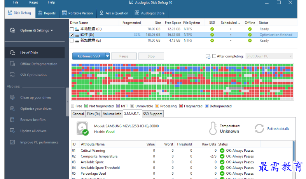Click the Refresh details circular arrows icon
The image size is (306, 179).
pyautogui.click(x=259, y=128)
